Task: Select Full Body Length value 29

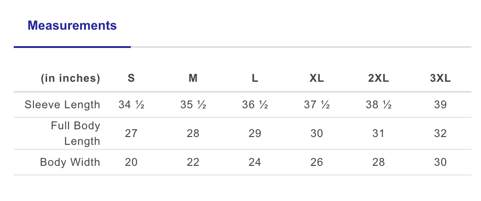Action: point(255,133)
